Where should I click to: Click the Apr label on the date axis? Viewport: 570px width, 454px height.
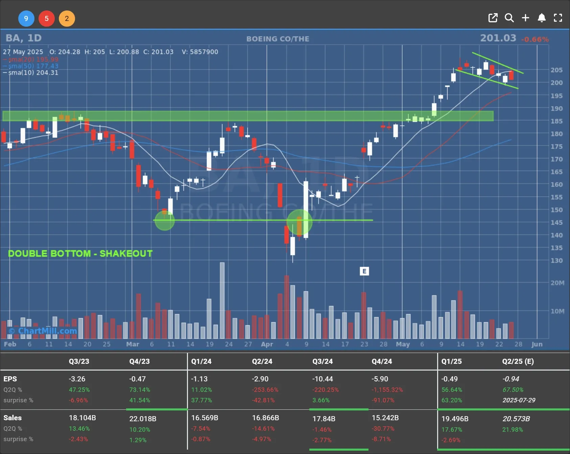pos(267,344)
